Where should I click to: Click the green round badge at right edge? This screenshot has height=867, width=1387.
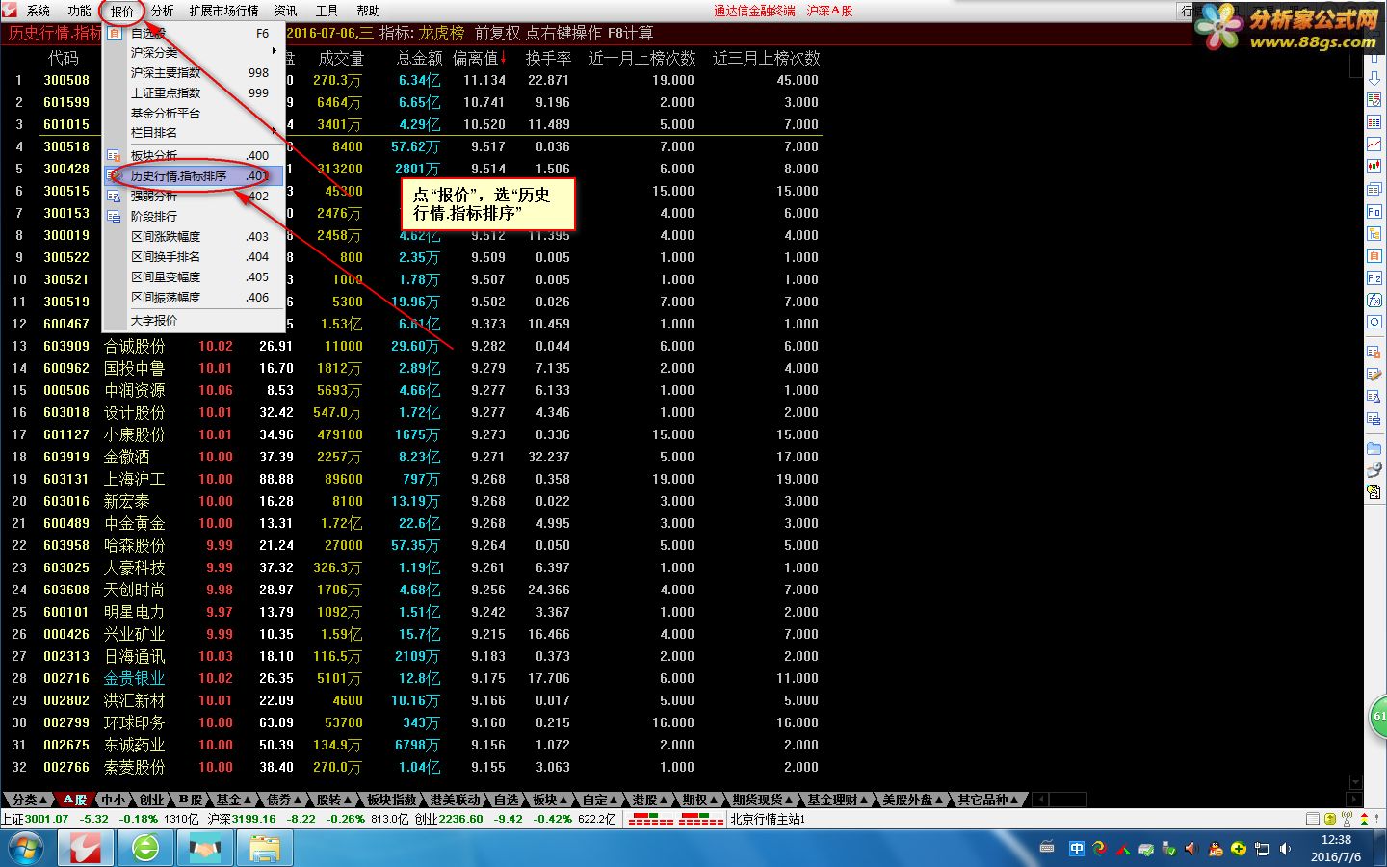[x=1379, y=717]
